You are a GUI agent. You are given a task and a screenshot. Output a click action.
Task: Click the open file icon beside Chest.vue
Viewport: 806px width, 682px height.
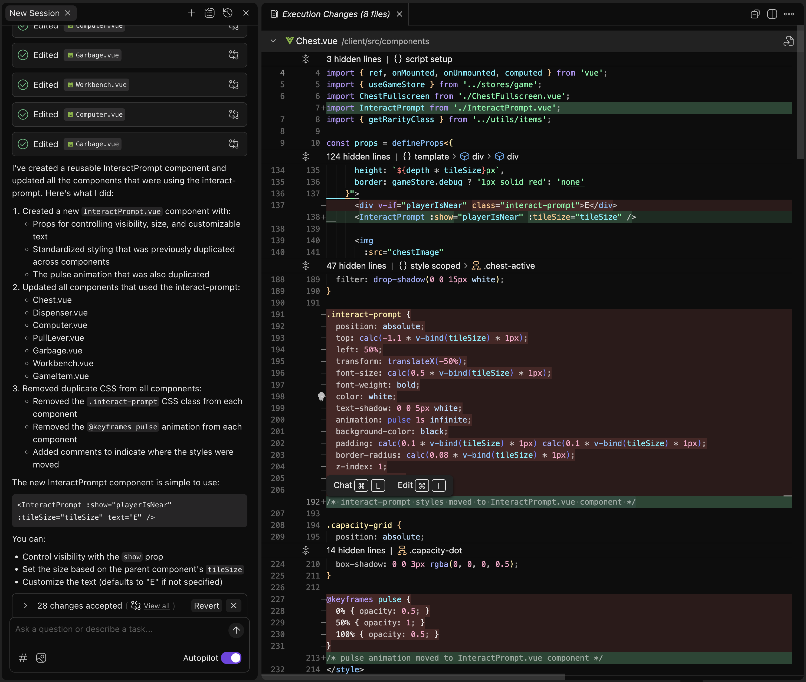coord(788,41)
